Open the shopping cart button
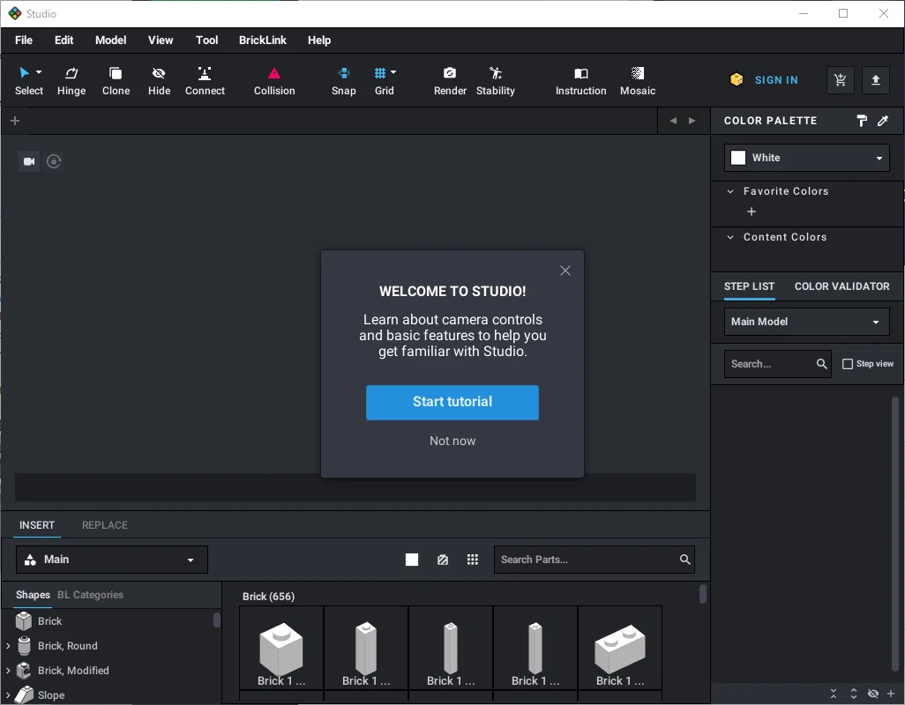Viewport: 905px width, 705px height. point(841,80)
